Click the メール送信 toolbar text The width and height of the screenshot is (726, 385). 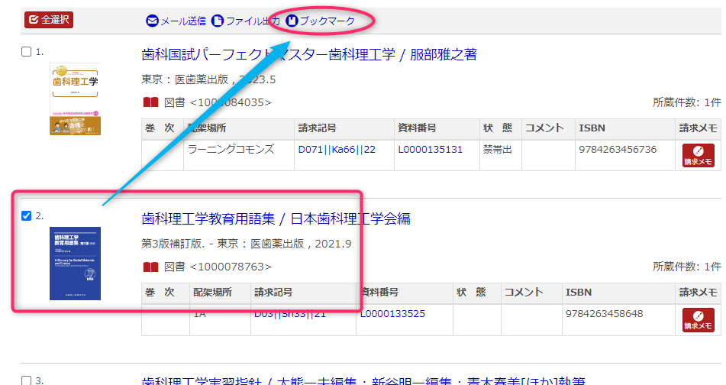(182, 21)
